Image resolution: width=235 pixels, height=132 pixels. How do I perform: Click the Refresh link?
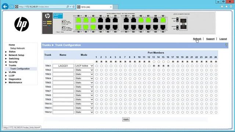(197, 39)
